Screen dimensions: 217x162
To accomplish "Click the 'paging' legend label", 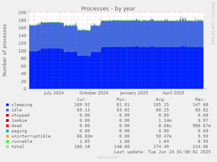I will (x=19, y=131).
